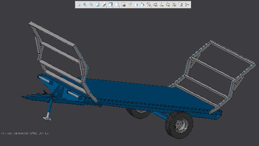Toggle datum axis display

pos(161,4)
